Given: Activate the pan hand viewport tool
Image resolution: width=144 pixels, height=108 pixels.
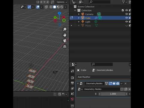Looking at the screenshot, I should pos(65,35).
